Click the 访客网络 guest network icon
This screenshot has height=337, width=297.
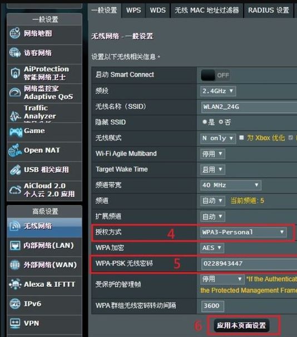pos(15,53)
